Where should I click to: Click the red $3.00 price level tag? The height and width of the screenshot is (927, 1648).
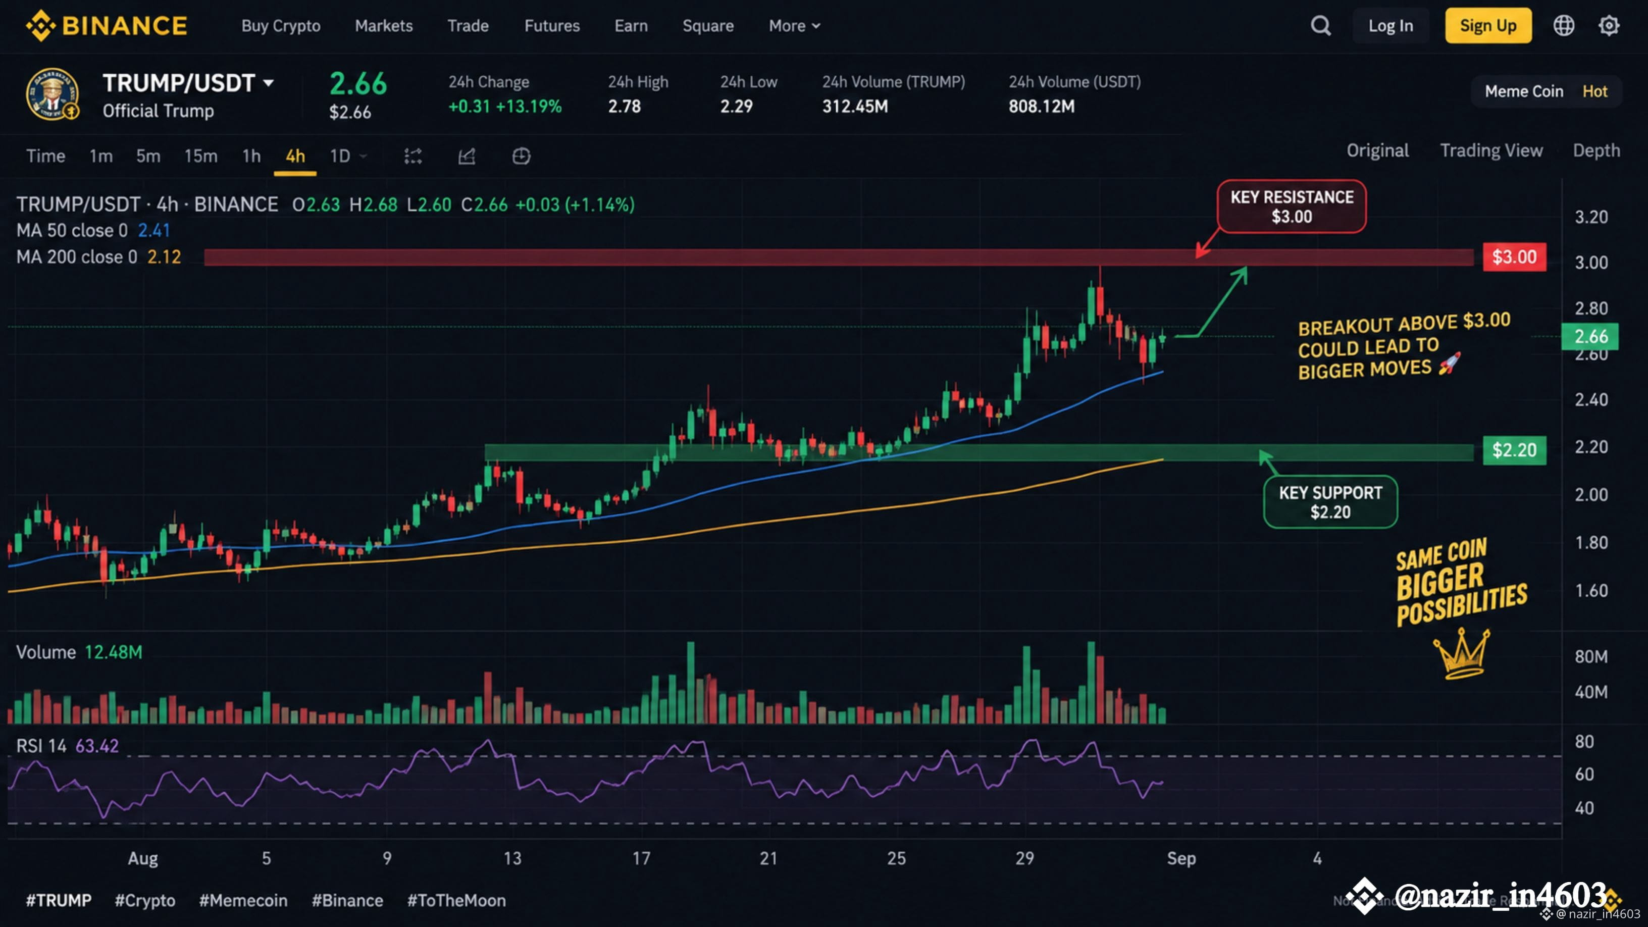1514,257
